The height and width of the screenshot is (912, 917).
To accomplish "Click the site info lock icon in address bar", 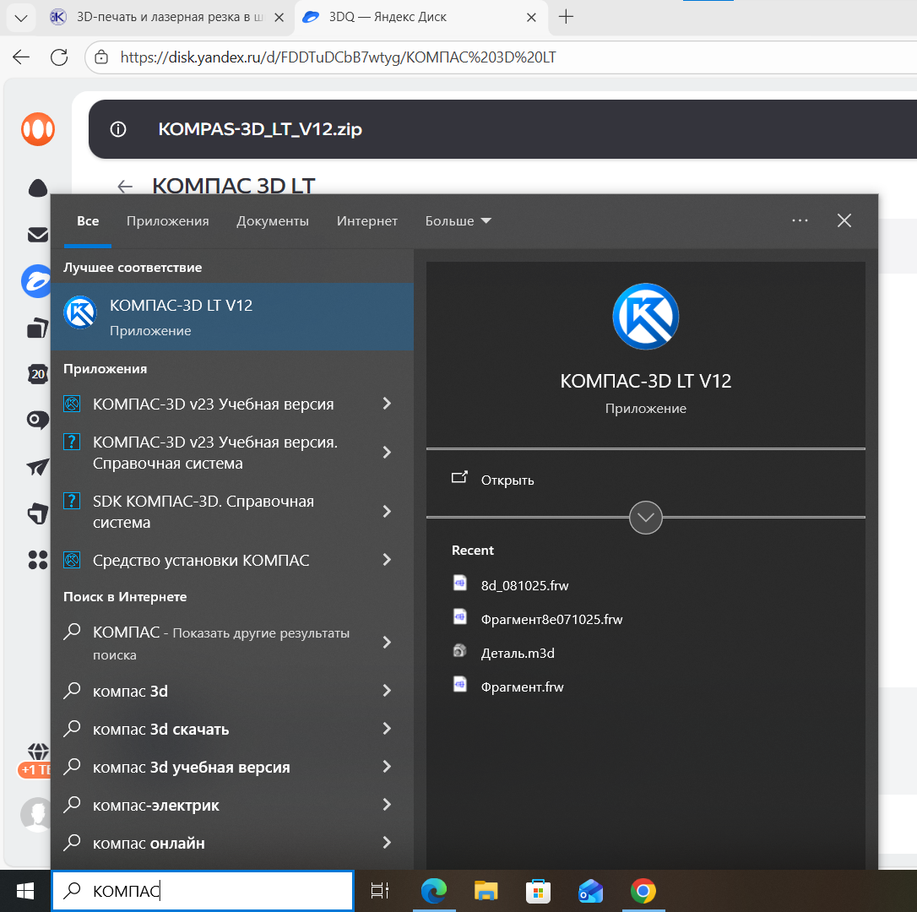I will coord(101,57).
